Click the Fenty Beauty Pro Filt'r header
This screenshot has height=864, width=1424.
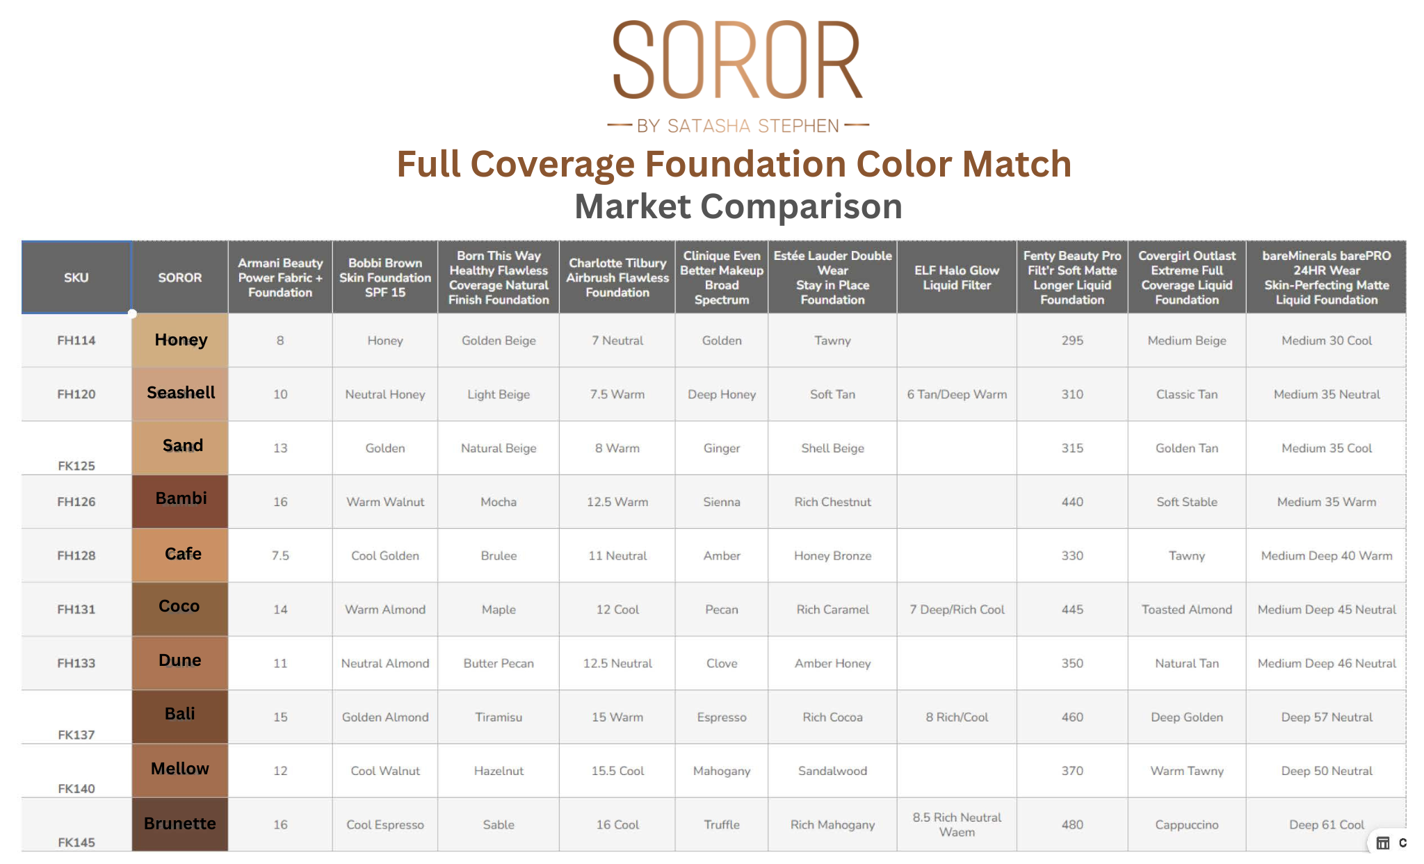pos(1072,277)
